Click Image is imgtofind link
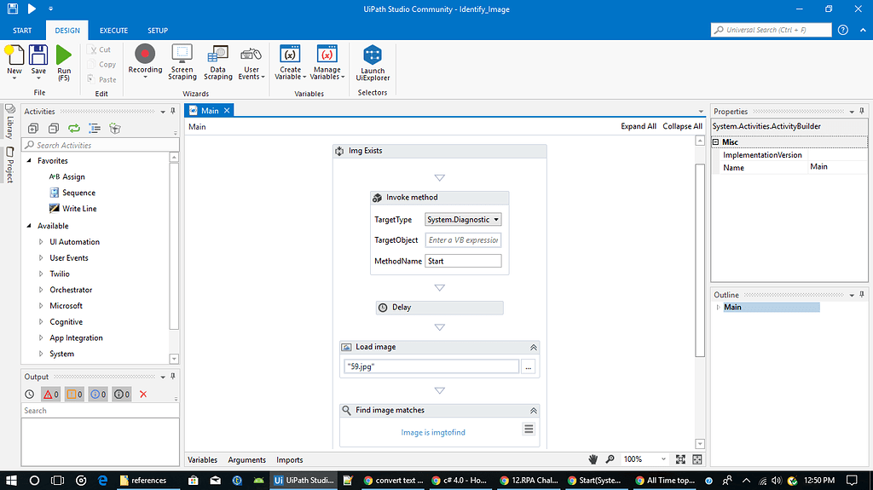 (x=433, y=433)
